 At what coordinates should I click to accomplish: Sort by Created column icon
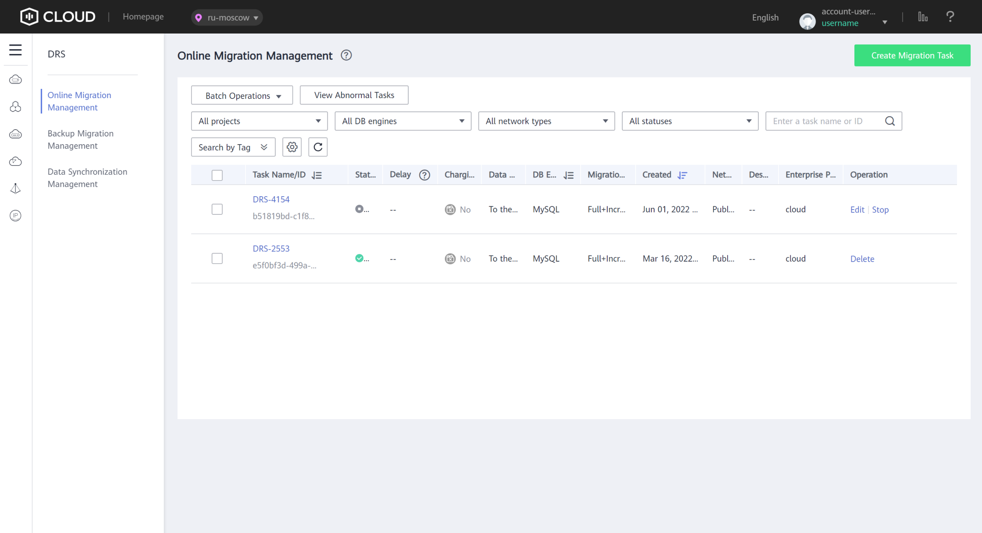point(682,175)
